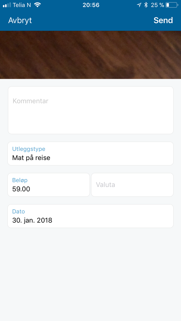This screenshot has width=181, height=321.
Task: Tap the Telia N carrier label
Action: 22,5
